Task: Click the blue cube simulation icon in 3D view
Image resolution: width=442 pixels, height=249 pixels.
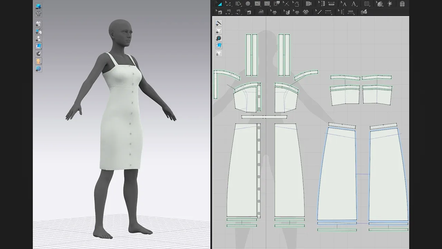Action: coord(38,6)
